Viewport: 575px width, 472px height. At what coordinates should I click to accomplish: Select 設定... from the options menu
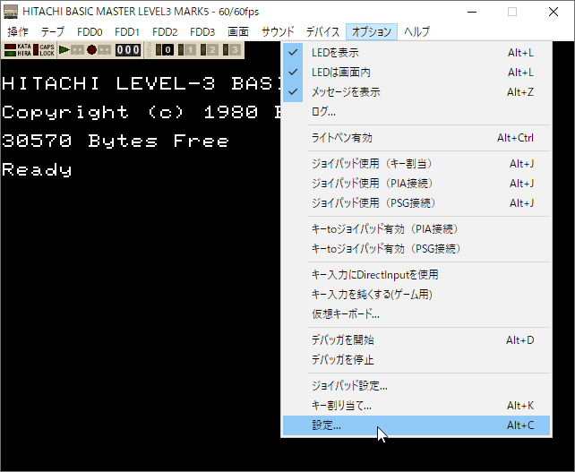[326, 425]
